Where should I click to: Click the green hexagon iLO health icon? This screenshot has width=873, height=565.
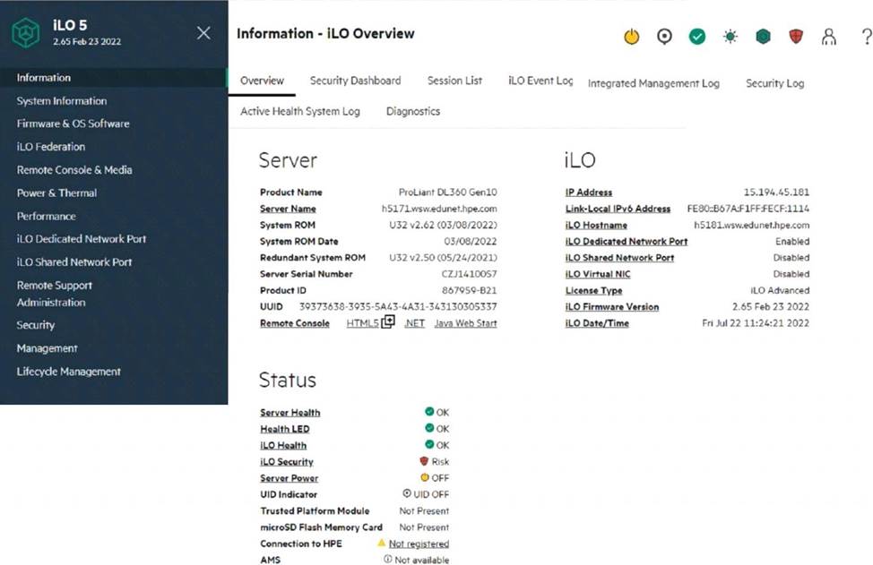(x=763, y=37)
